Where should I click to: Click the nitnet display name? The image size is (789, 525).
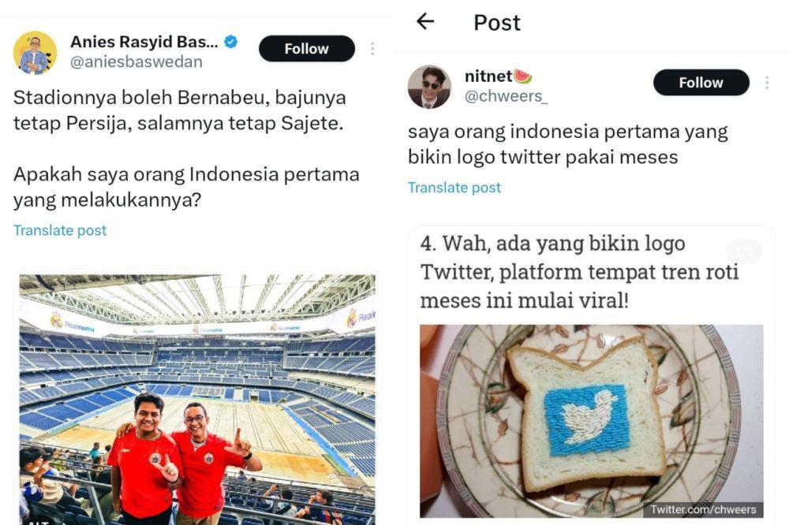coord(488,76)
